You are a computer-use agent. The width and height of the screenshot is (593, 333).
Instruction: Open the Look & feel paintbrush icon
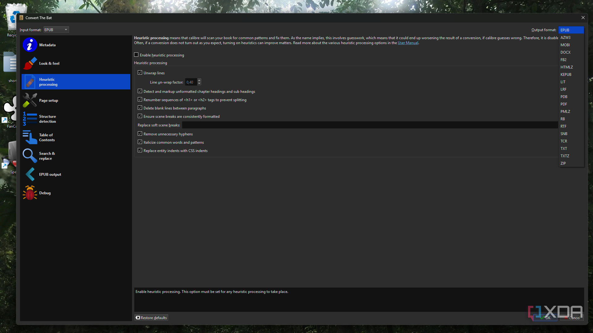30,64
